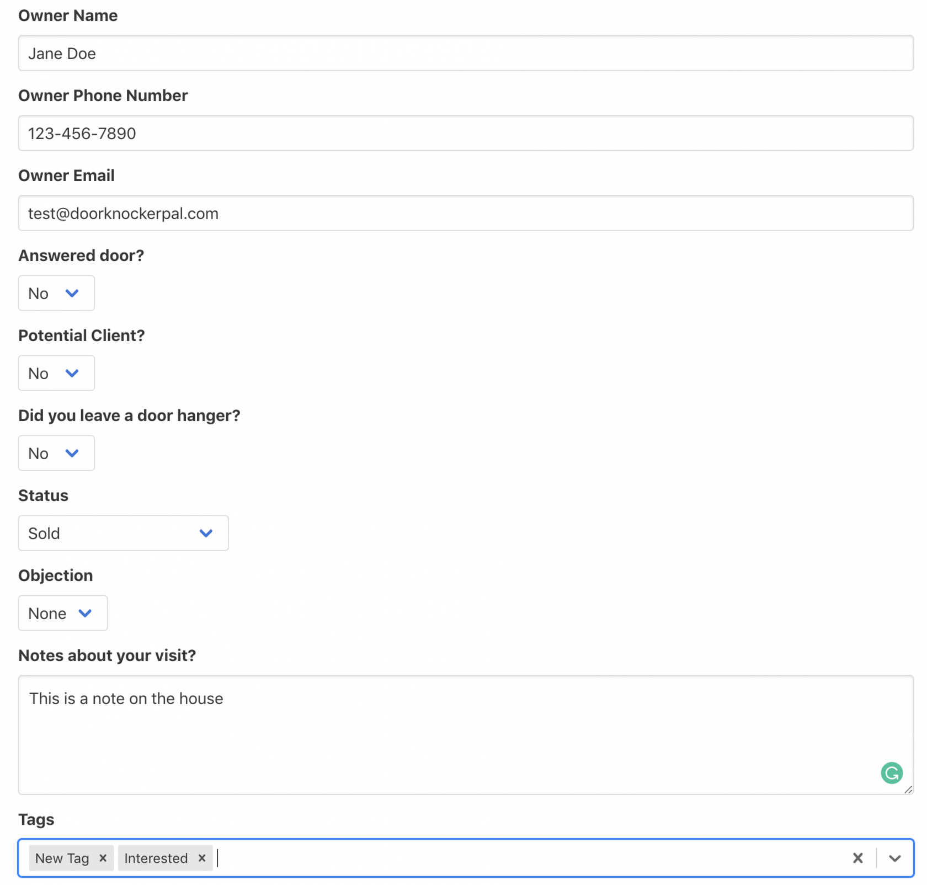
Task: Open the door hanger dropdown
Action: (x=56, y=453)
